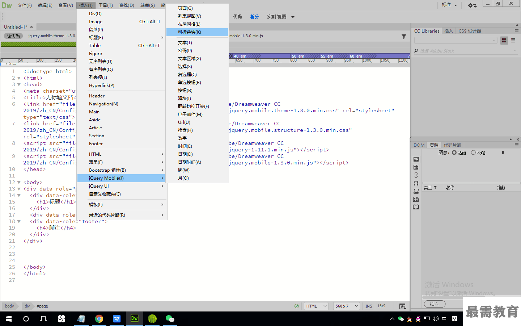Viewport: 521px width, 326px height.
Task: Switch to CSS 设计器 tab
Action: pos(470,31)
